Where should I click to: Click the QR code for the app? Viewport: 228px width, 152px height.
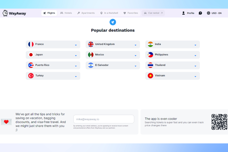tap(219, 122)
